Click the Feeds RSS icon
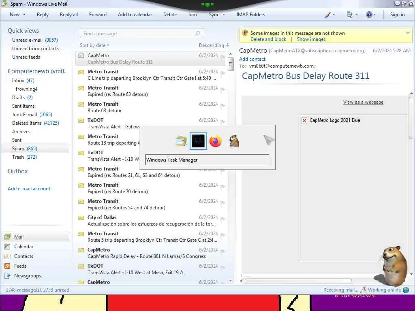Viewport: 415px width, 311px height. click(7, 266)
